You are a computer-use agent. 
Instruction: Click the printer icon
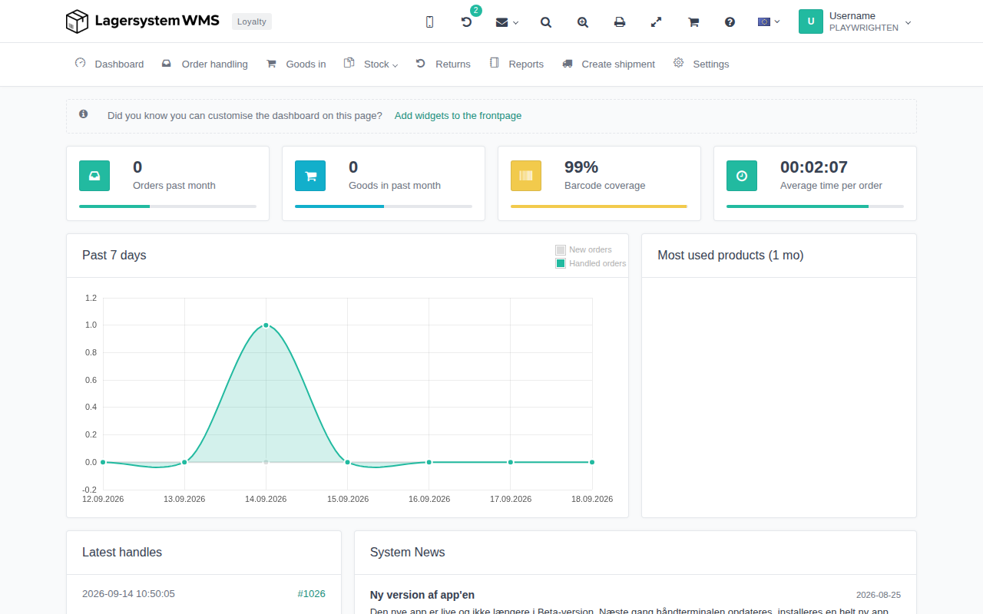tap(620, 22)
